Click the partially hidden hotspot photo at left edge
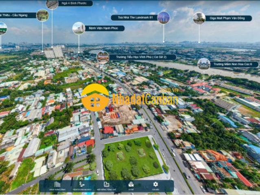The image size is (260, 195). click(x=2, y=28)
